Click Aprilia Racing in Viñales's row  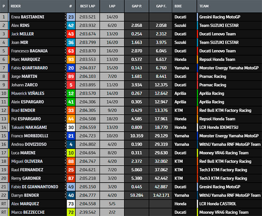coord(212,93)
